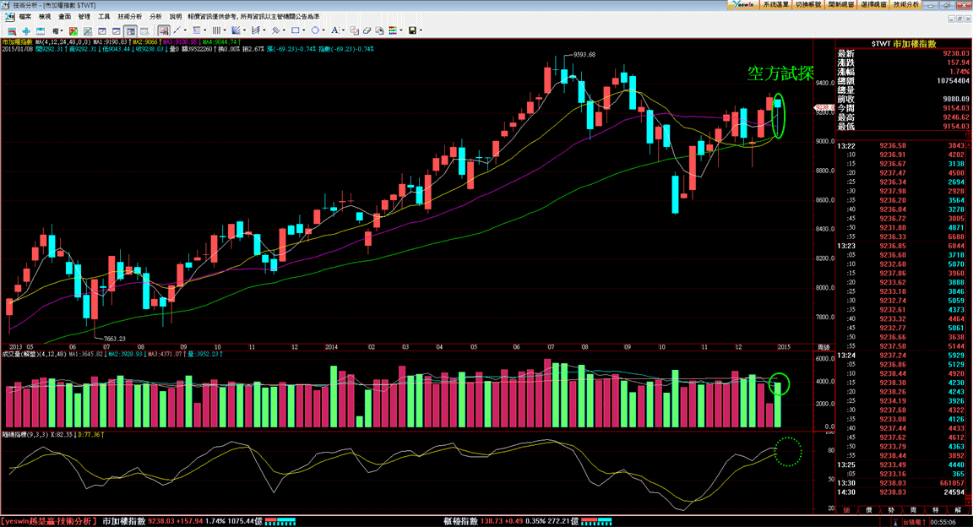Viewport: 973px width, 527px height.
Task: Click the 技術分析 button at top right
Action: click(x=906, y=4)
